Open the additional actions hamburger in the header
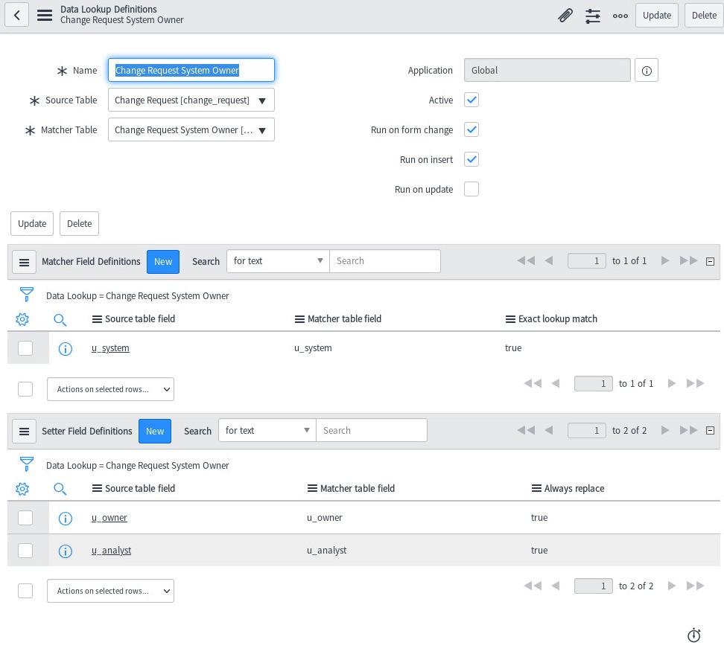The image size is (724, 660). (x=45, y=15)
